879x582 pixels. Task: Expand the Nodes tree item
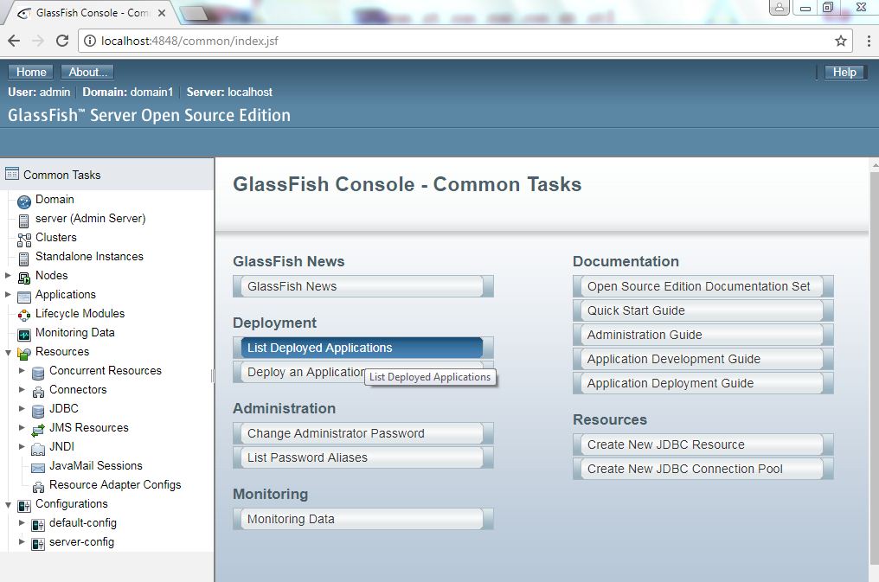pos(7,276)
